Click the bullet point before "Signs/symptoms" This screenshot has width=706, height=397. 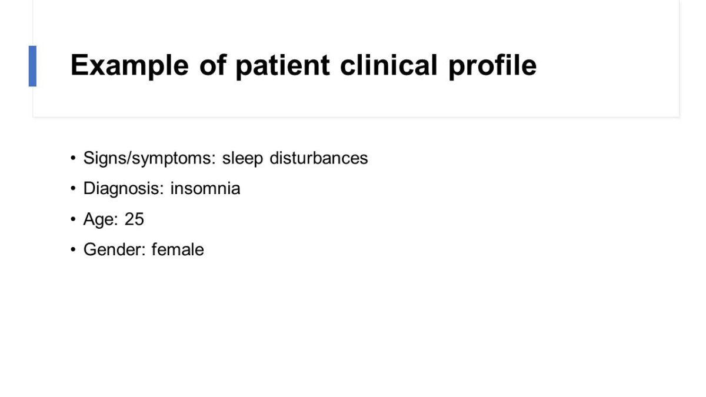click(73, 158)
